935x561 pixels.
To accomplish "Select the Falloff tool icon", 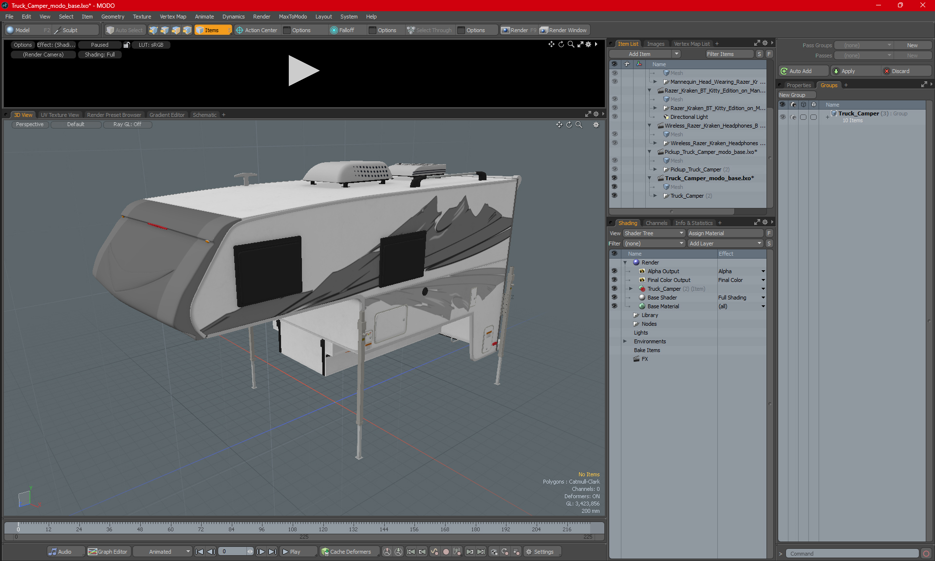I will 334,30.
